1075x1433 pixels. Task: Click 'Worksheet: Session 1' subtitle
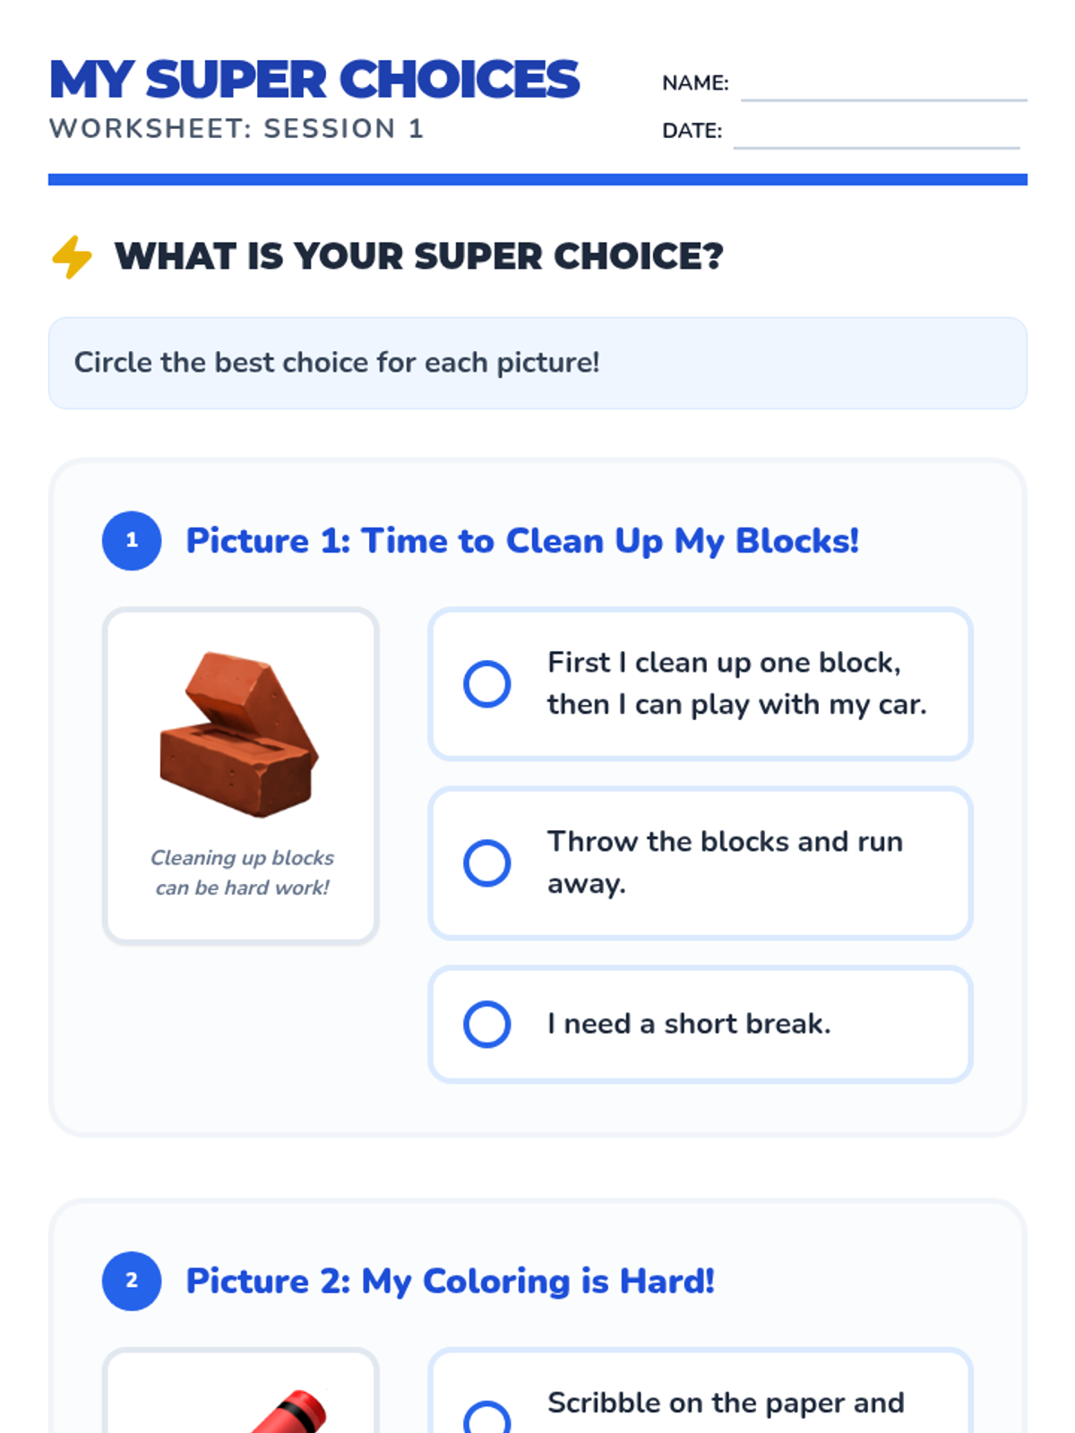[236, 129]
